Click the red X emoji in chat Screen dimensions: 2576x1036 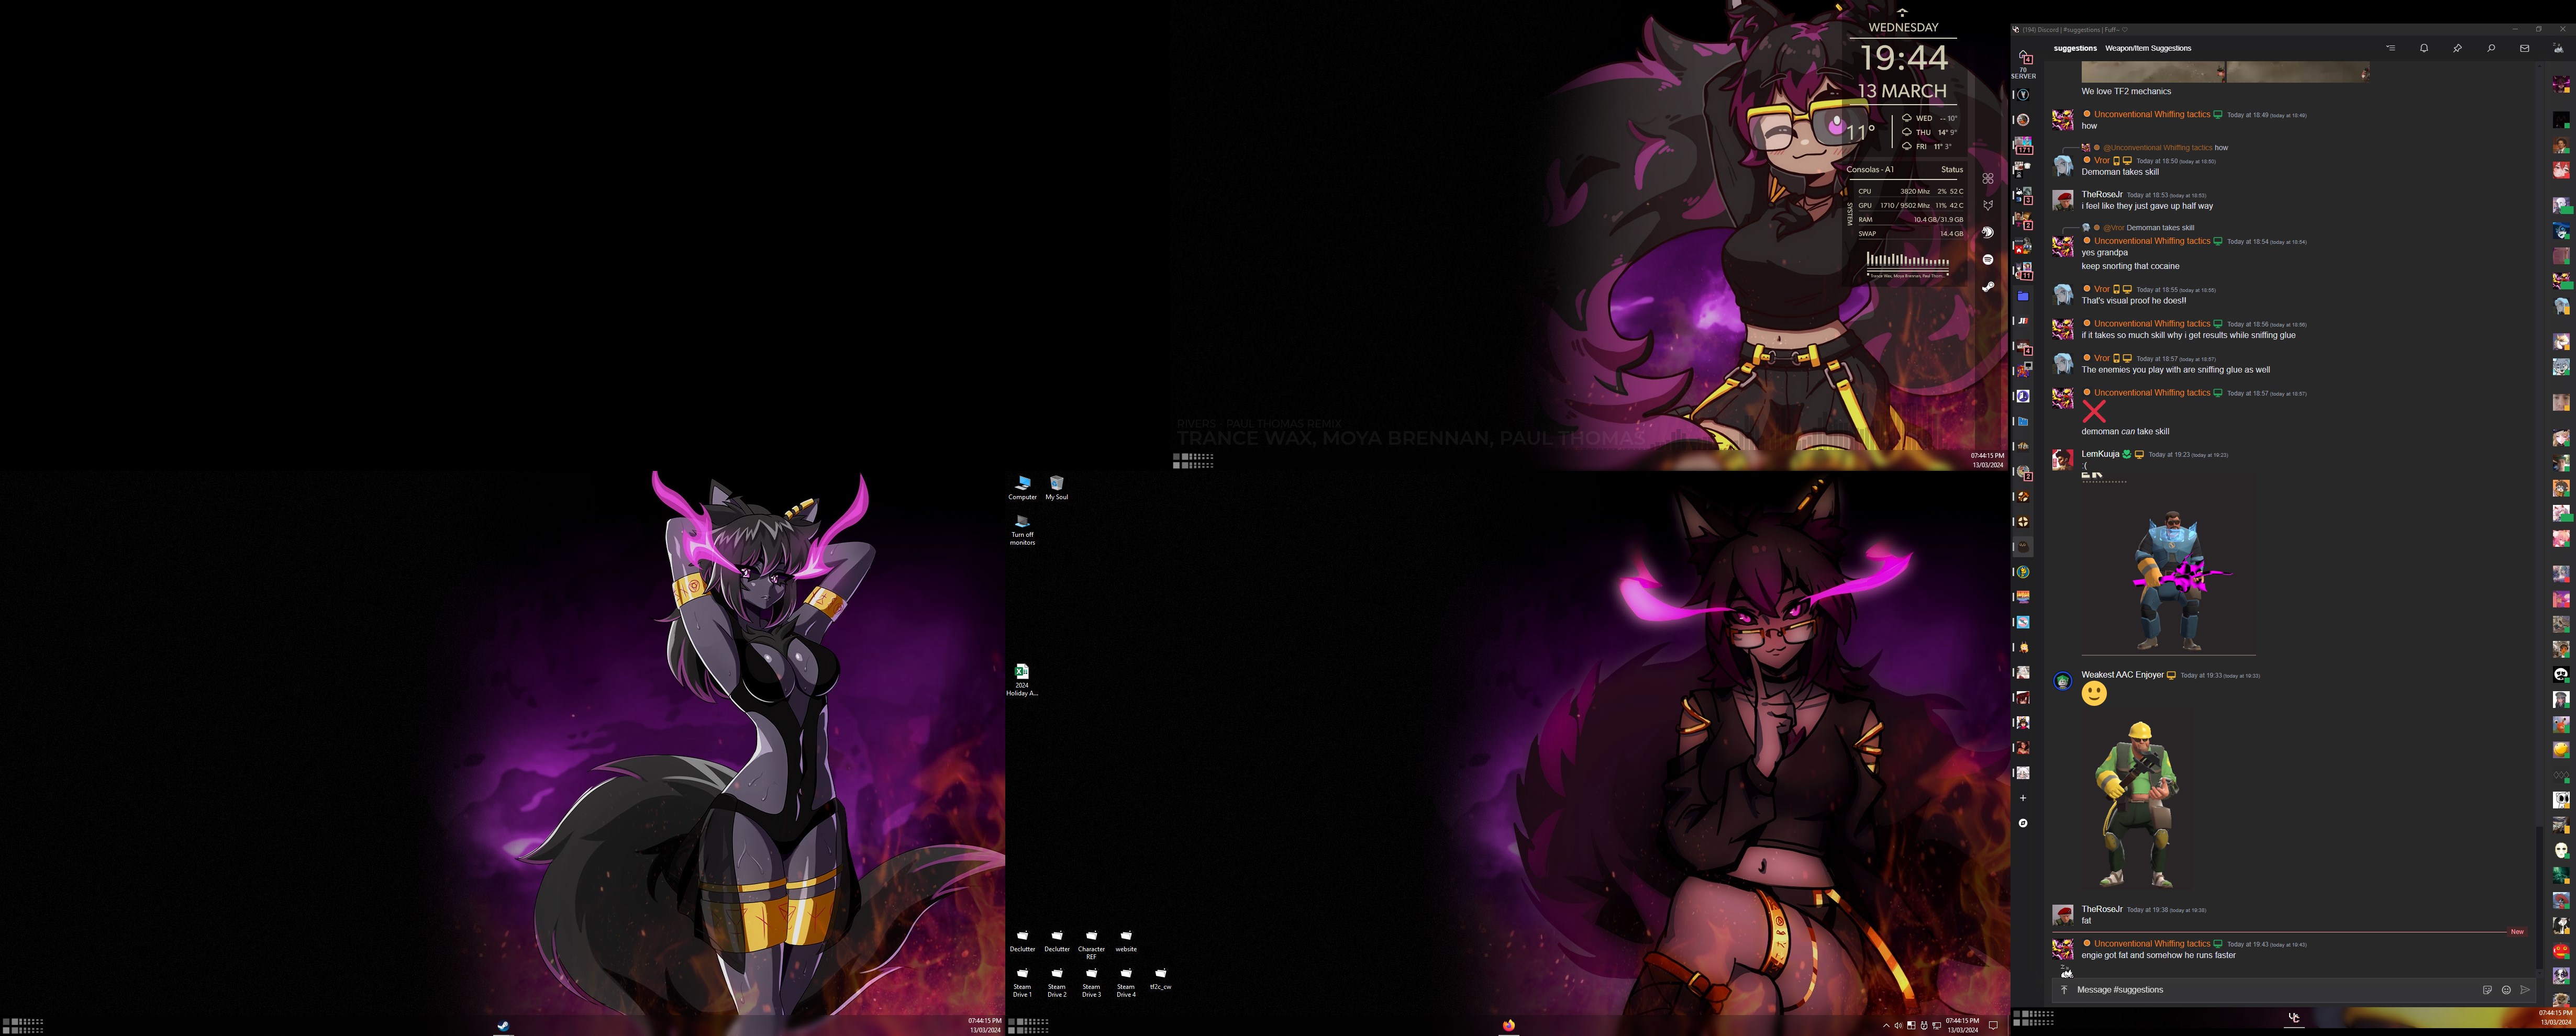pyautogui.click(x=2094, y=412)
